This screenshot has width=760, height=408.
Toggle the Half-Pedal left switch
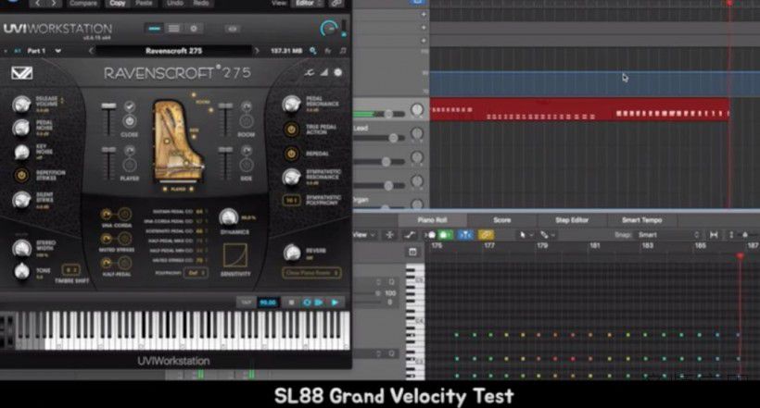pyautogui.click(x=107, y=263)
